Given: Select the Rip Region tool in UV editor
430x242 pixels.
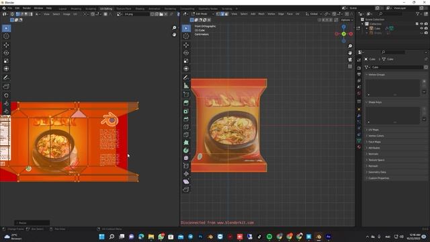Looking at the screenshot, I should point(6,87).
